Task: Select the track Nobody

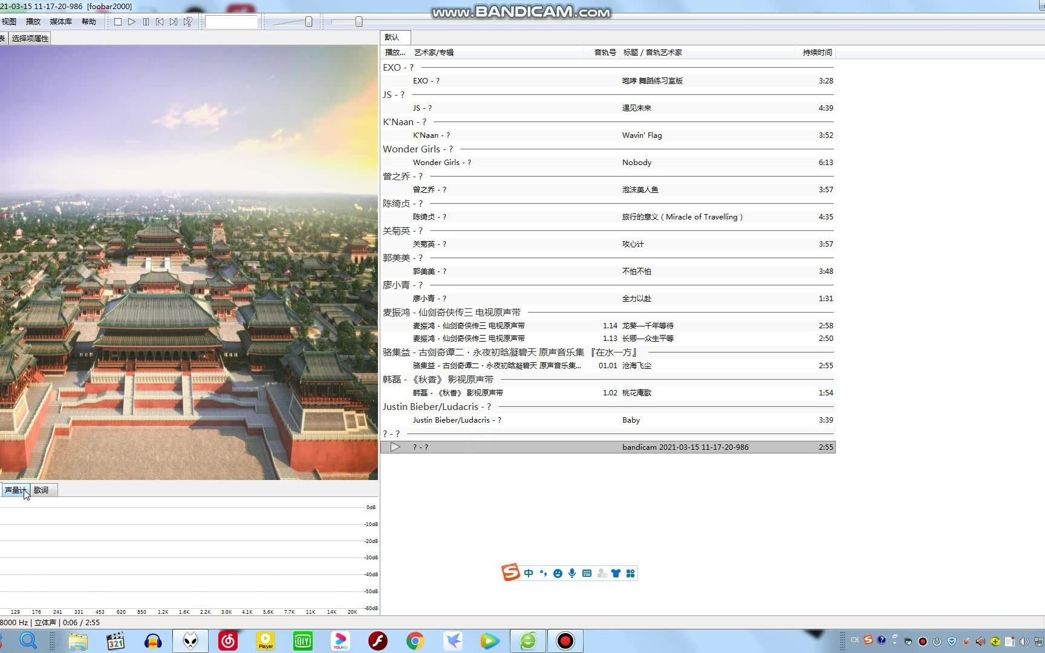Action: [608, 163]
